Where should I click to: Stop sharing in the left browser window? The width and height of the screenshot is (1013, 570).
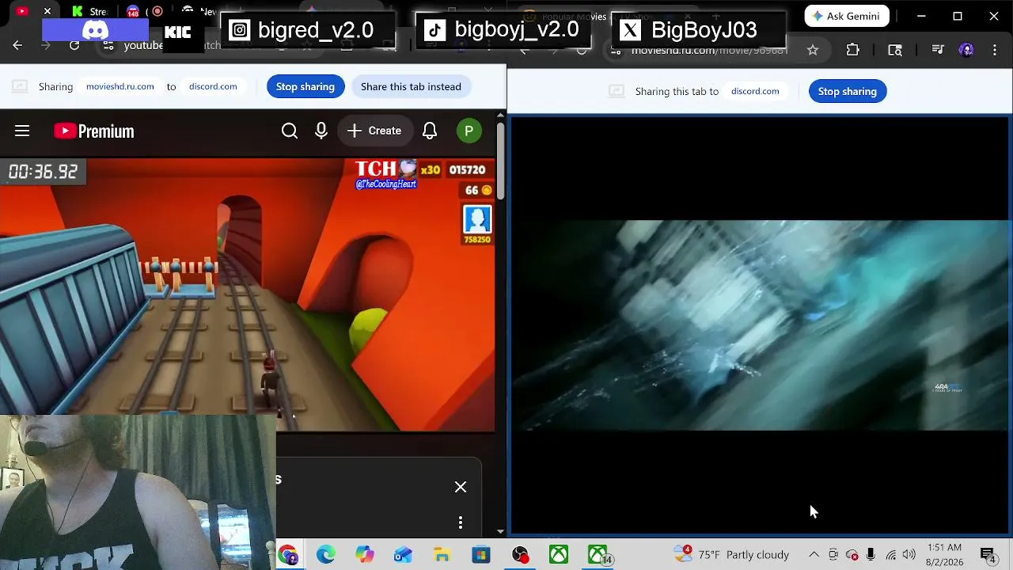[305, 86]
